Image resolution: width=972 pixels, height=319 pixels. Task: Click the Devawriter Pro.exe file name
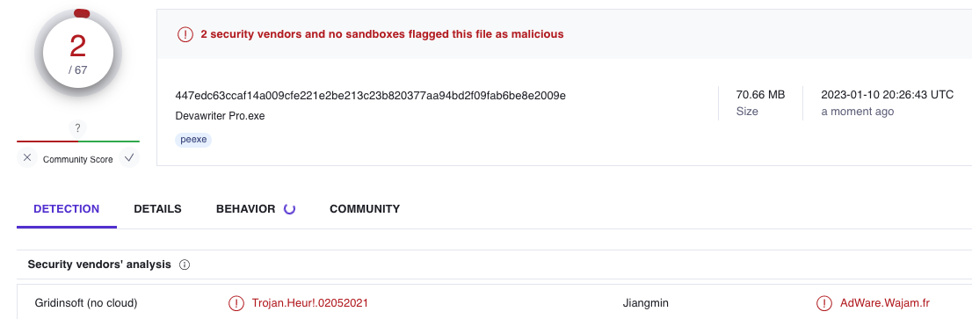click(x=220, y=116)
